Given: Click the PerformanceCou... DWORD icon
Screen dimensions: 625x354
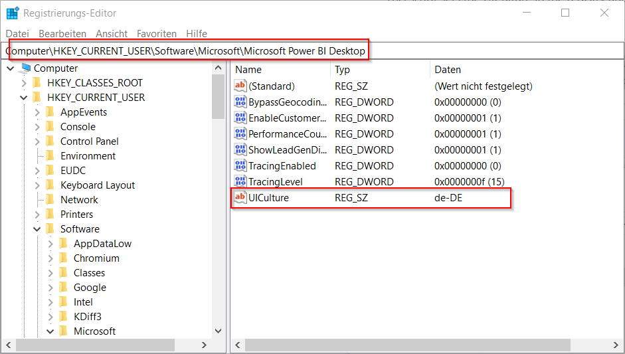Looking at the screenshot, I should pos(240,133).
